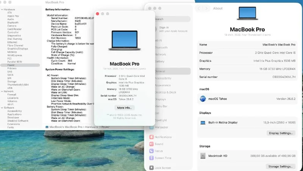This screenshot has width=303, height=171.
Task: Click Tahoe 26.6.2 in About This Mac
Action: (126, 99)
